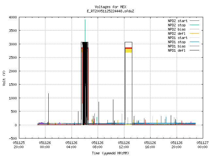Image resolution: width=209 pixels, height=156 pixels.
Task: Click the 500 y-axis tick label
Action: (14, 111)
